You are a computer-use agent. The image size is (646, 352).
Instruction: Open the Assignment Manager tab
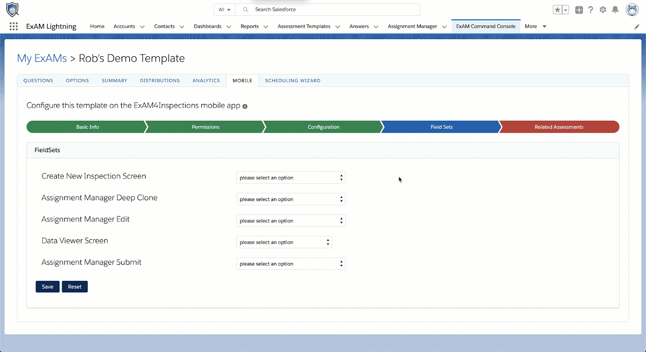(412, 26)
